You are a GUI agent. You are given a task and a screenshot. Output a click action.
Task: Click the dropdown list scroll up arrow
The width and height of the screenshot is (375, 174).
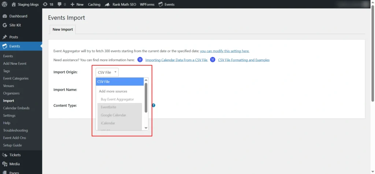click(x=146, y=80)
